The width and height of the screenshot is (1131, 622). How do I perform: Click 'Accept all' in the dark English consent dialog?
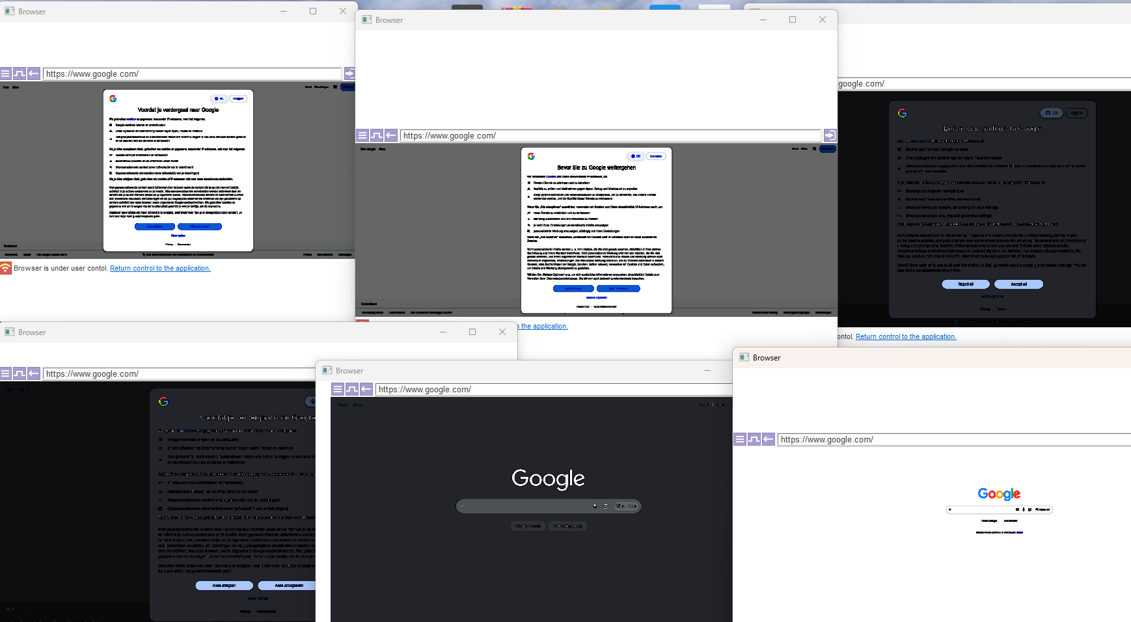(1019, 284)
